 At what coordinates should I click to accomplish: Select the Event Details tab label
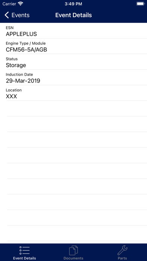click(x=24, y=258)
